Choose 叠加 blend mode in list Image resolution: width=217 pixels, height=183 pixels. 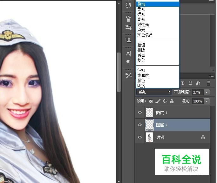(158, 4)
